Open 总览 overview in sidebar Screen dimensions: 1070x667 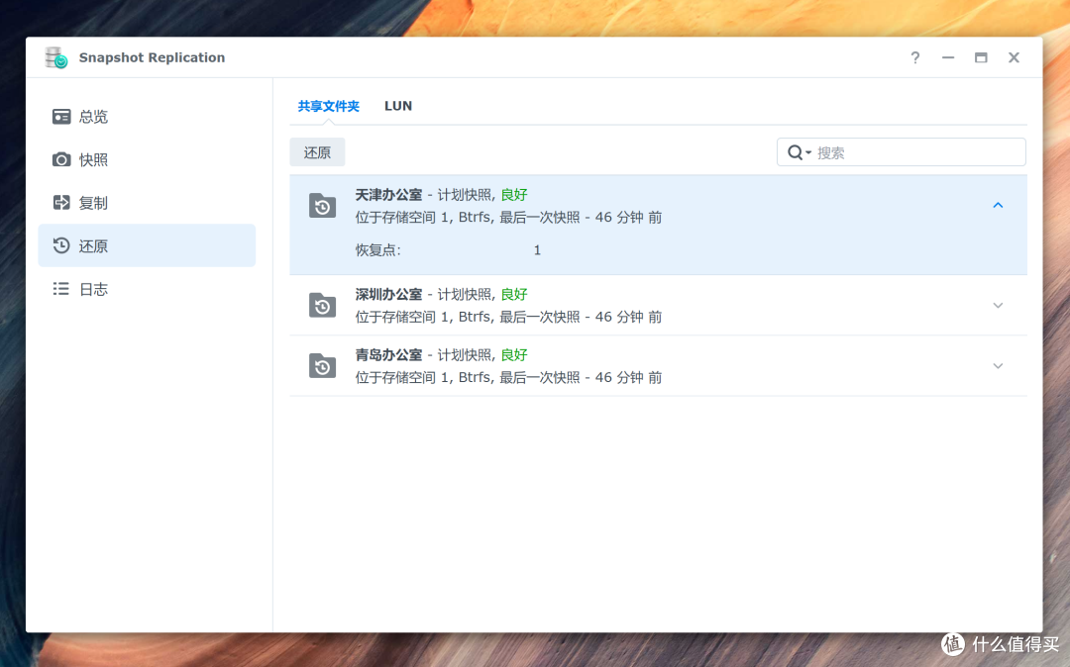(147, 117)
